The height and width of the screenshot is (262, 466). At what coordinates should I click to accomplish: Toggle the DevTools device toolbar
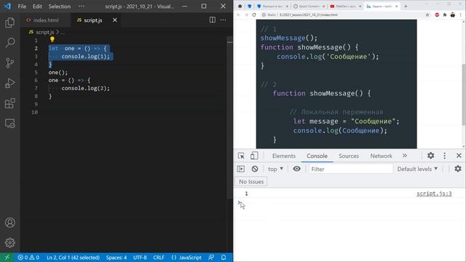coord(254,156)
